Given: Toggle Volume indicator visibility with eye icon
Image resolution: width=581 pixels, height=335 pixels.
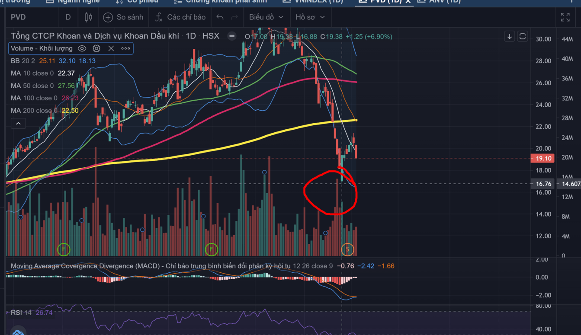Looking at the screenshot, I should click(82, 48).
